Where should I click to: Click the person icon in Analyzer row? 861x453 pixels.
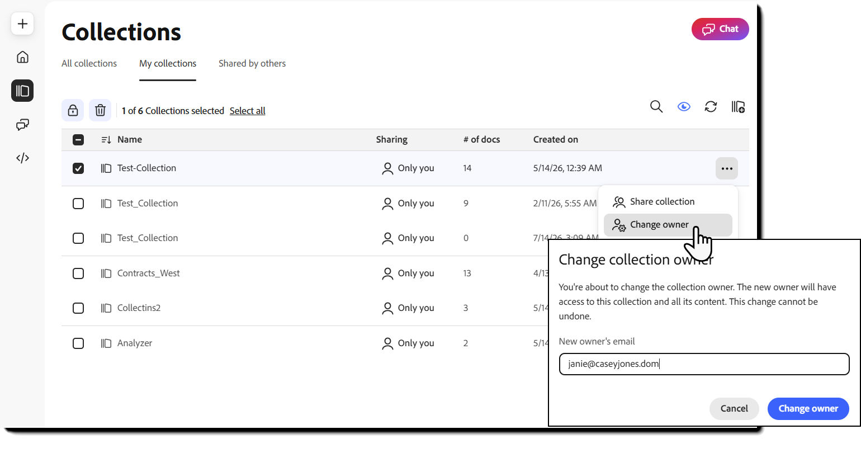point(387,343)
